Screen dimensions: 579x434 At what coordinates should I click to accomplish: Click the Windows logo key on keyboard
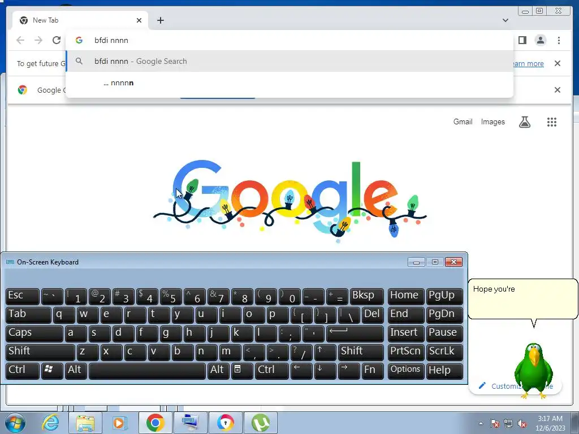point(52,371)
